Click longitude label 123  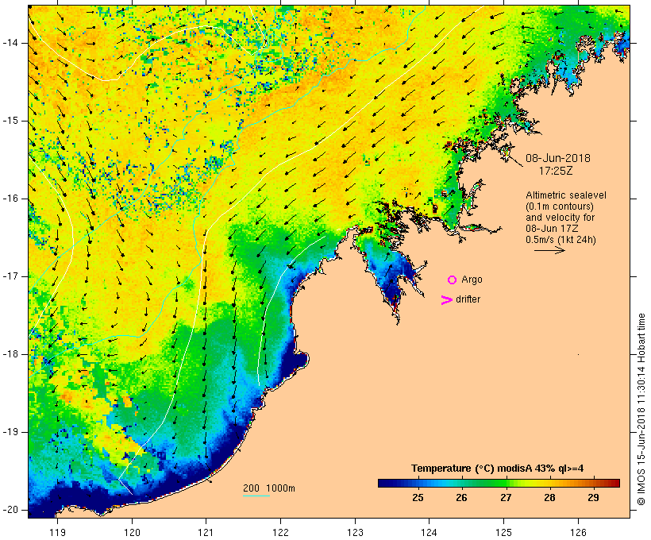click(x=355, y=532)
